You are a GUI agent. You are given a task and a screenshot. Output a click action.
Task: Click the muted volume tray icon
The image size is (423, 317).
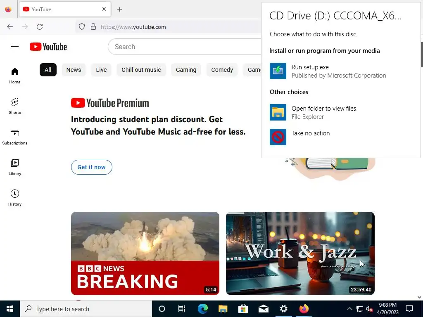pos(369,309)
